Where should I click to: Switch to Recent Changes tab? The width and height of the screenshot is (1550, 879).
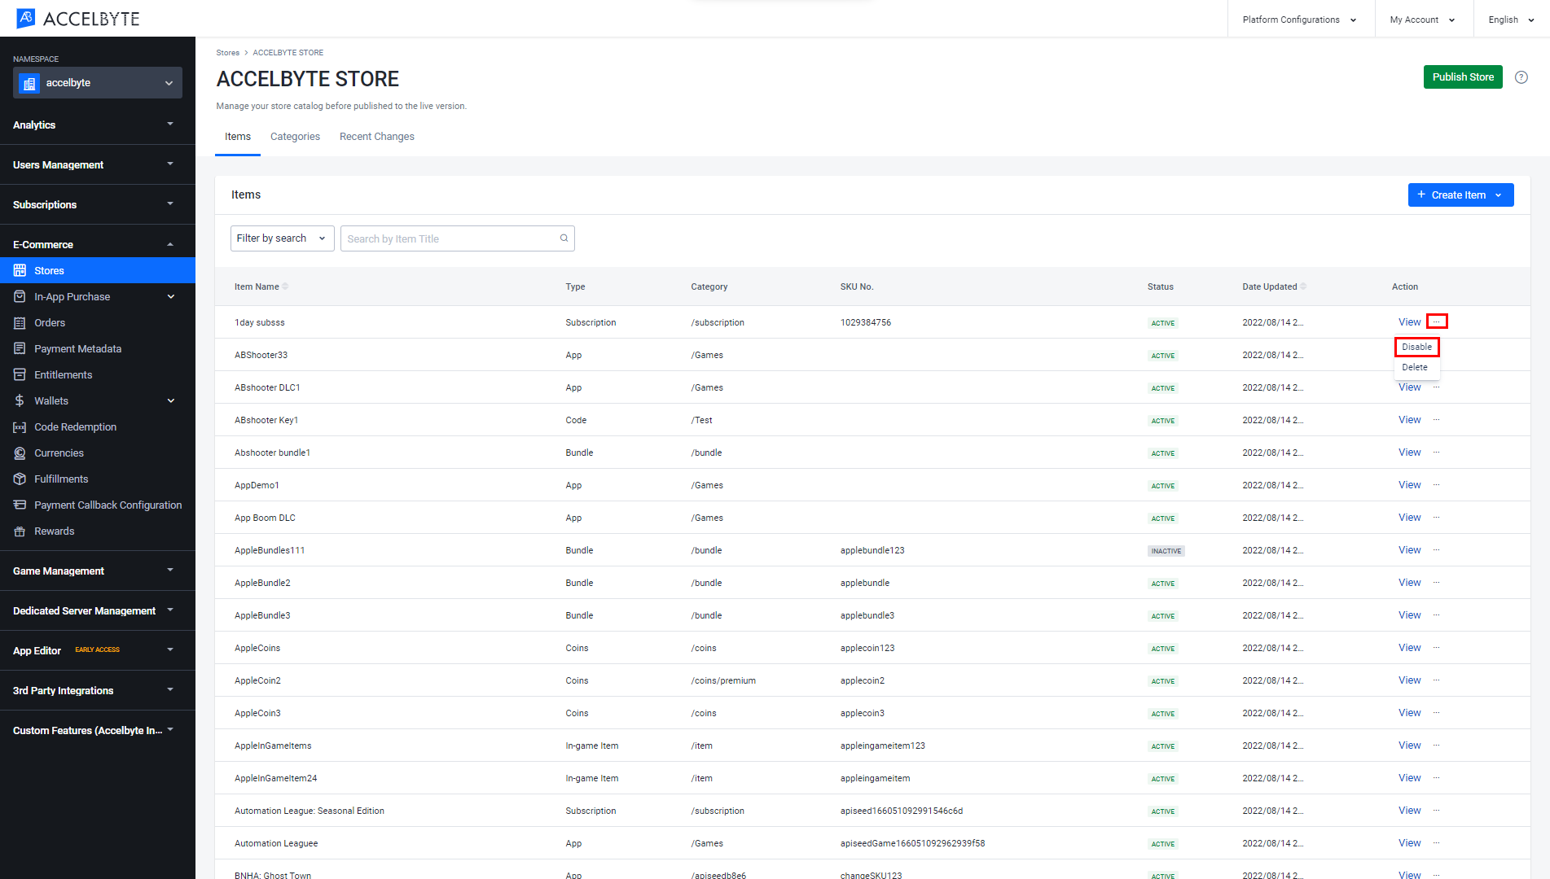coord(377,137)
